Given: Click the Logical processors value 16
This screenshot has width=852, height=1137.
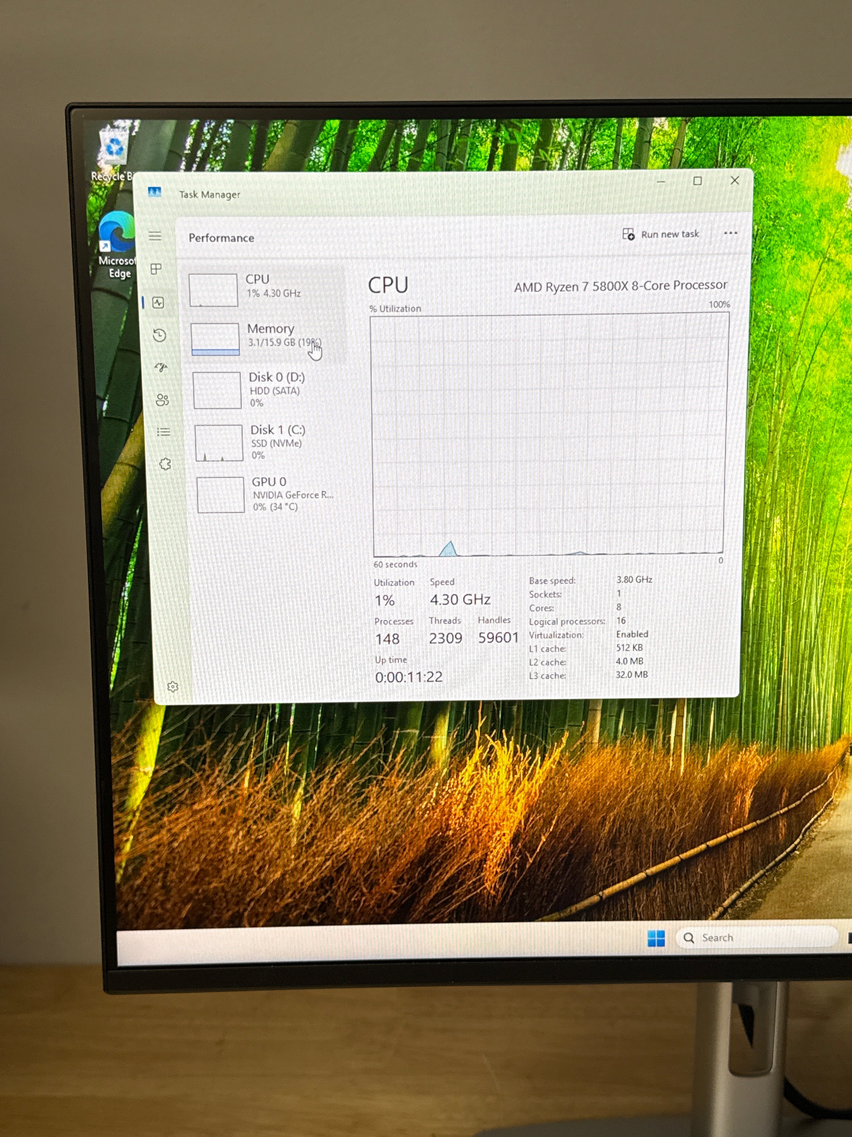Looking at the screenshot, I should coord(621,621).
